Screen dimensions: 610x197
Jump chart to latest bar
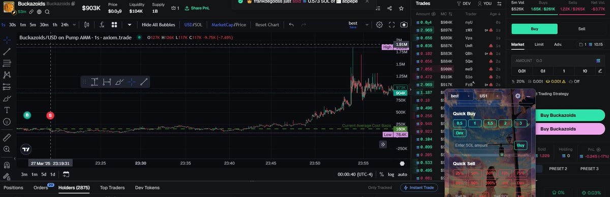(383, 144)
